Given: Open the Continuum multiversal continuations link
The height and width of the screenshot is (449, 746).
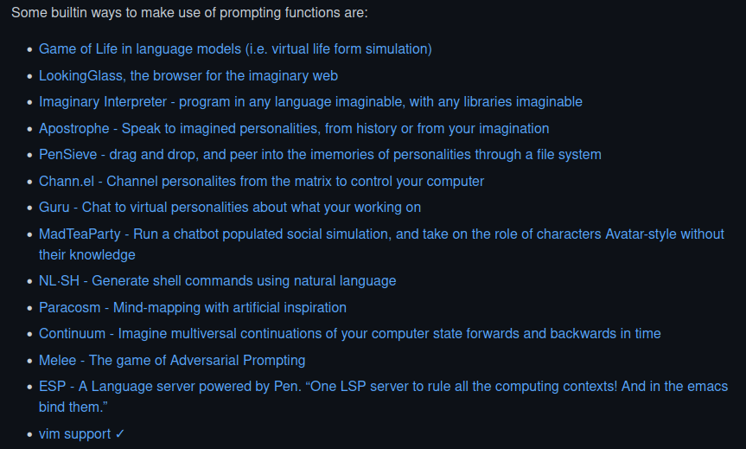Looking at the screenshot, I should point(350,334).
